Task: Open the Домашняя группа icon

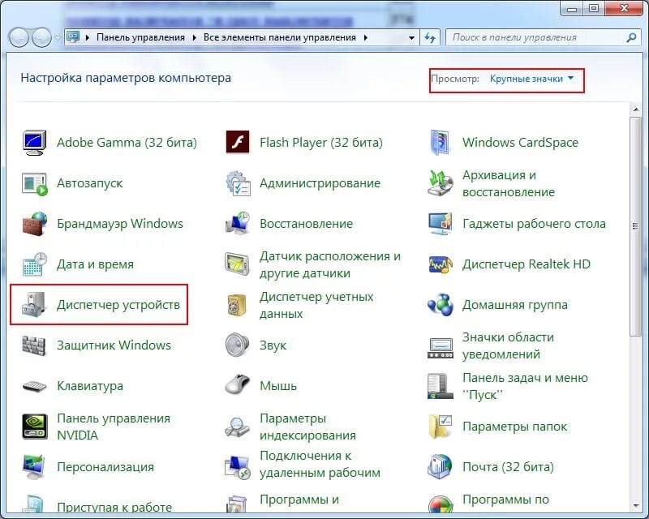Action: click(x=441, y=305)
